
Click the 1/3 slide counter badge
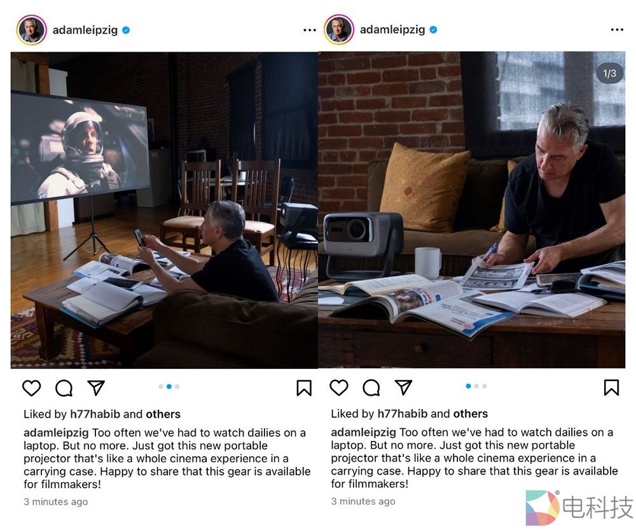[609, 73]
